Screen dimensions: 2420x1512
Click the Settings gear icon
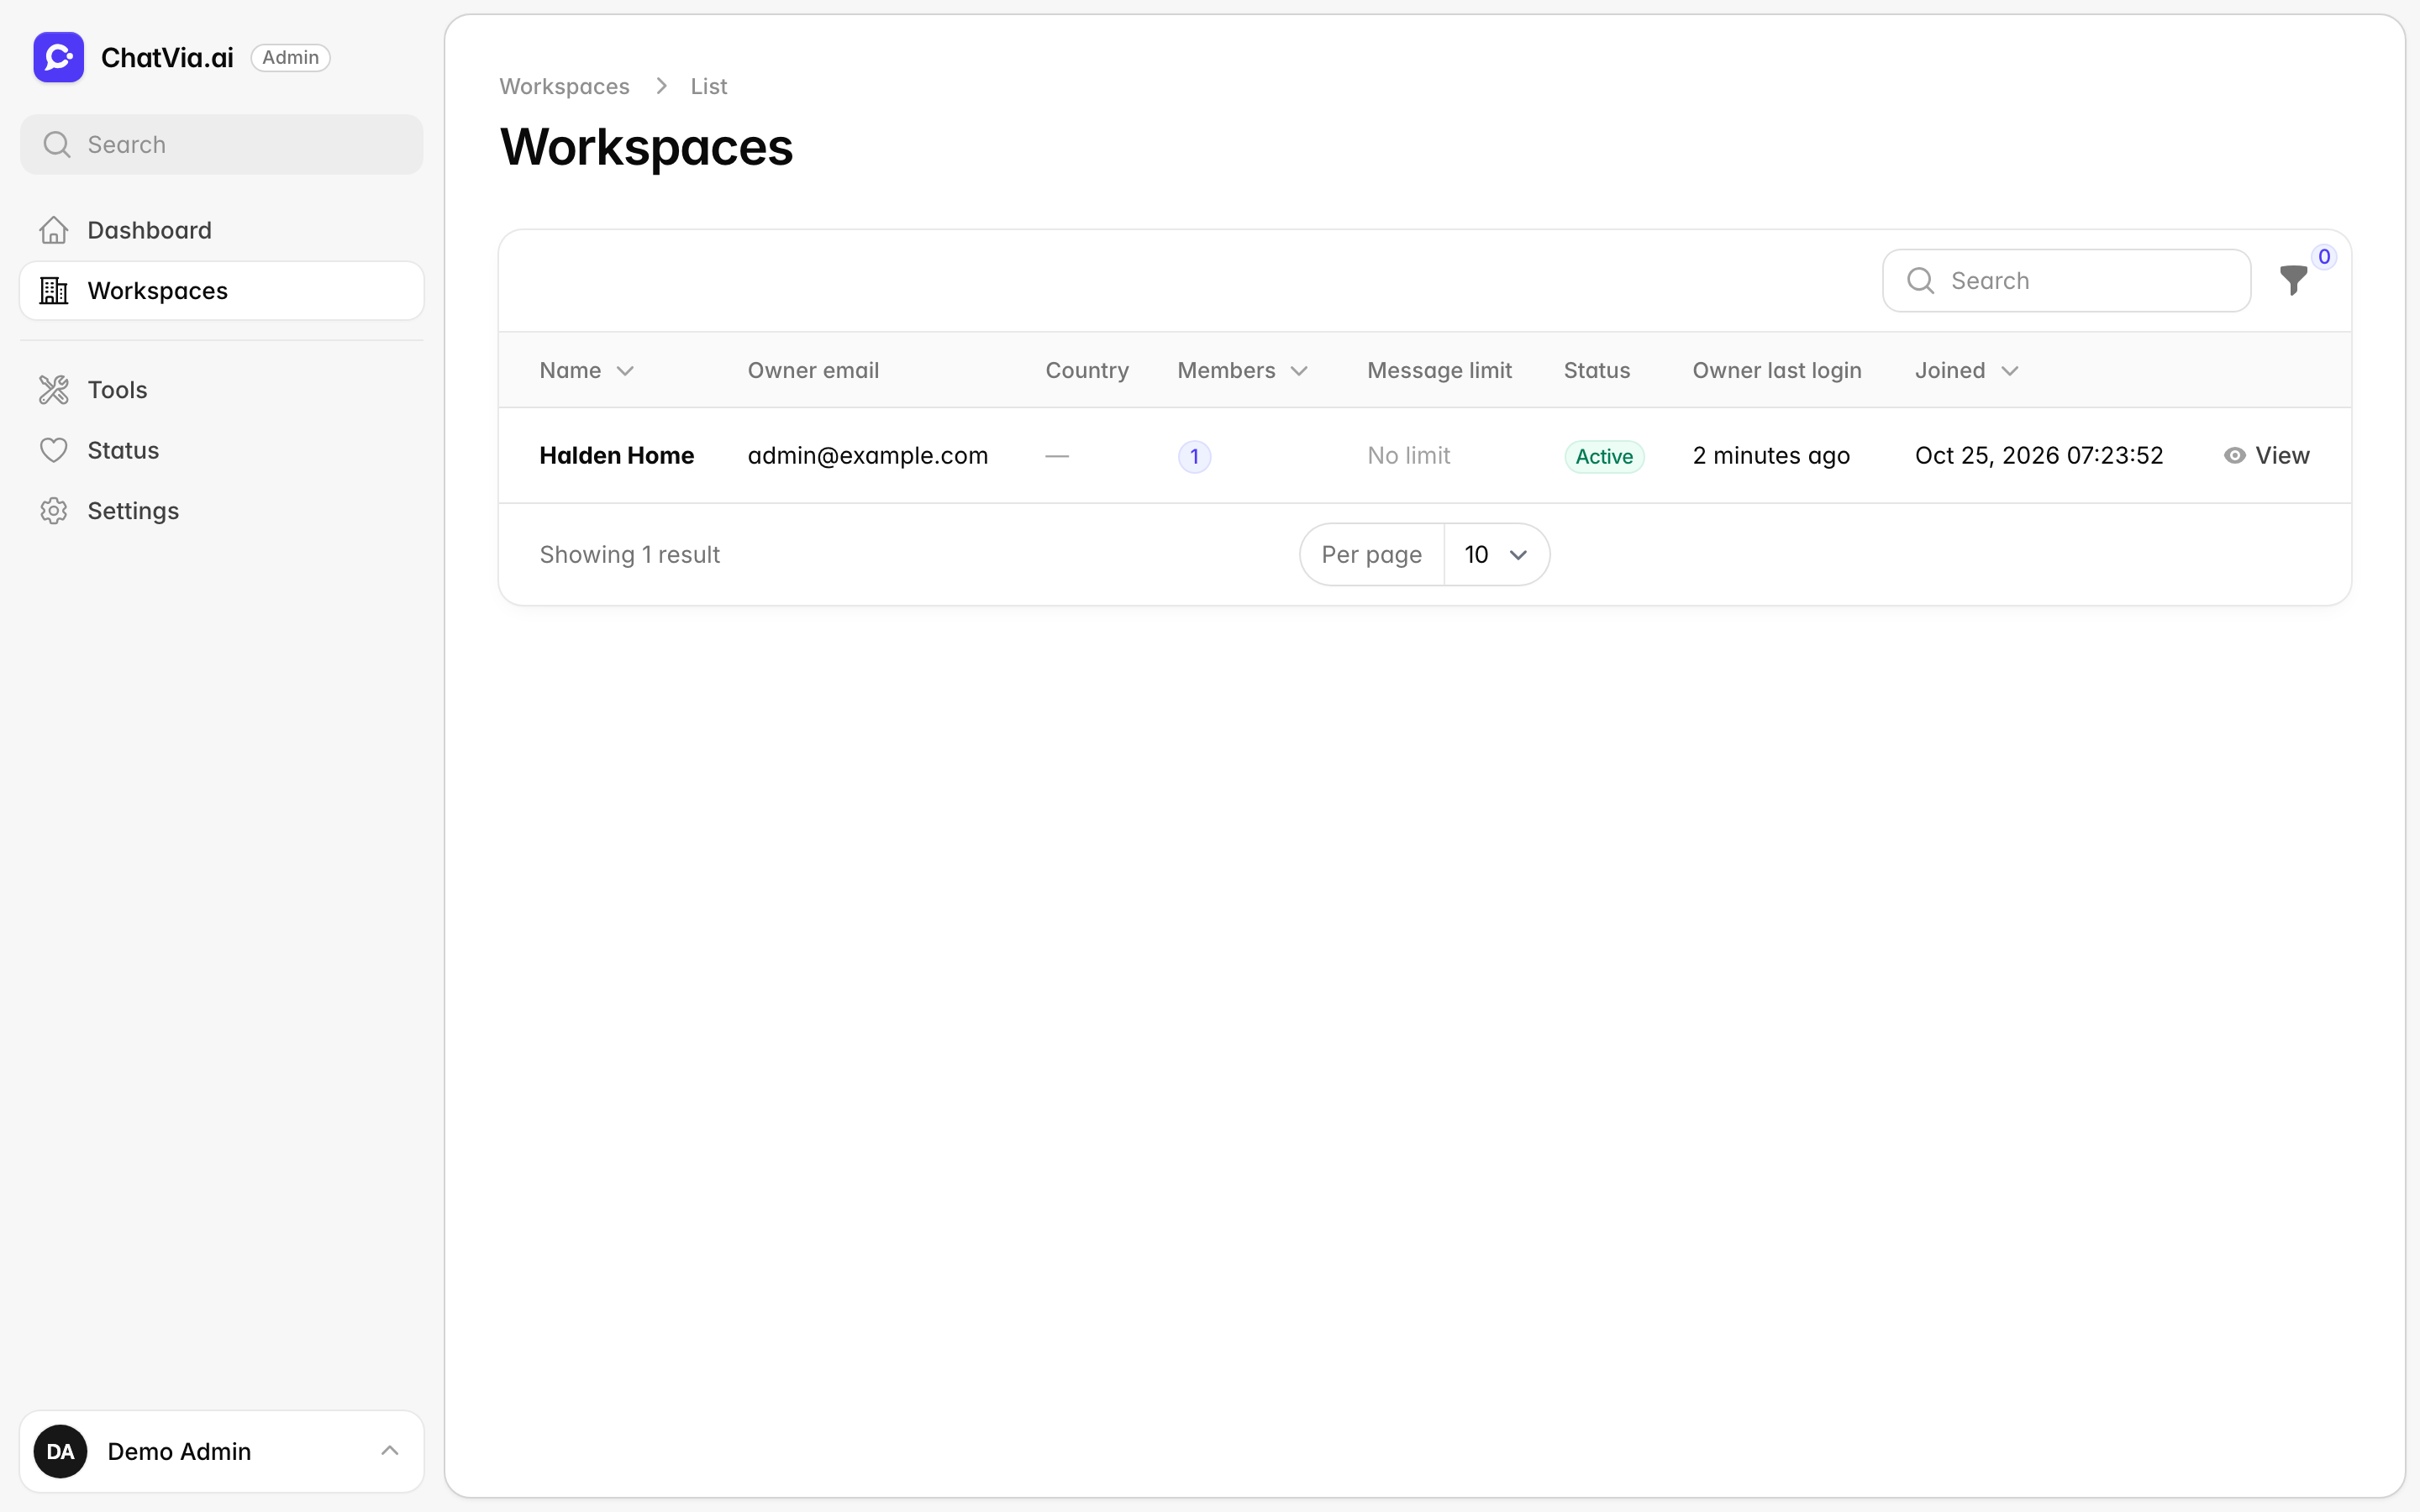coord(54,511)
